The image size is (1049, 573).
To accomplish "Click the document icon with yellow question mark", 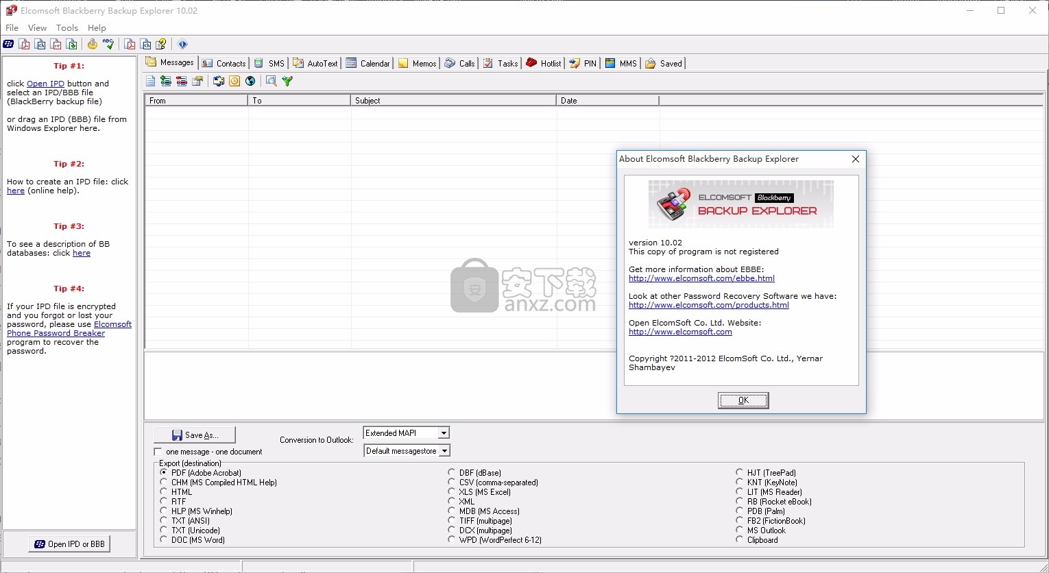I will point(161,44).
